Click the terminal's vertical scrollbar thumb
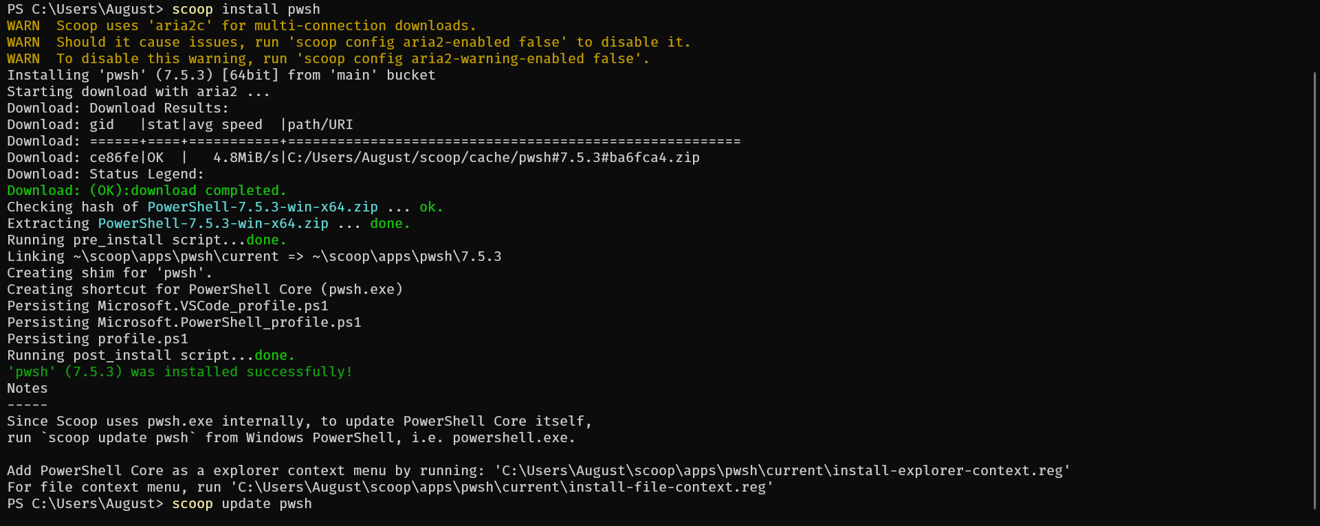 [1314, 288]
